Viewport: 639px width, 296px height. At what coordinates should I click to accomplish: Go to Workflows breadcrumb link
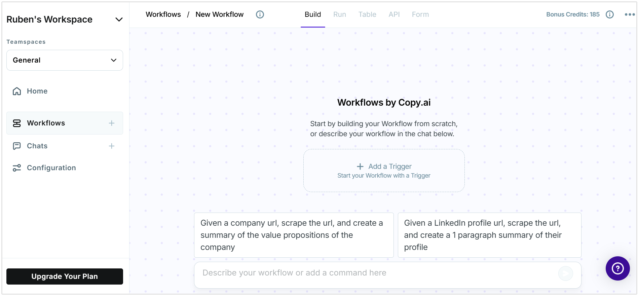163,14
